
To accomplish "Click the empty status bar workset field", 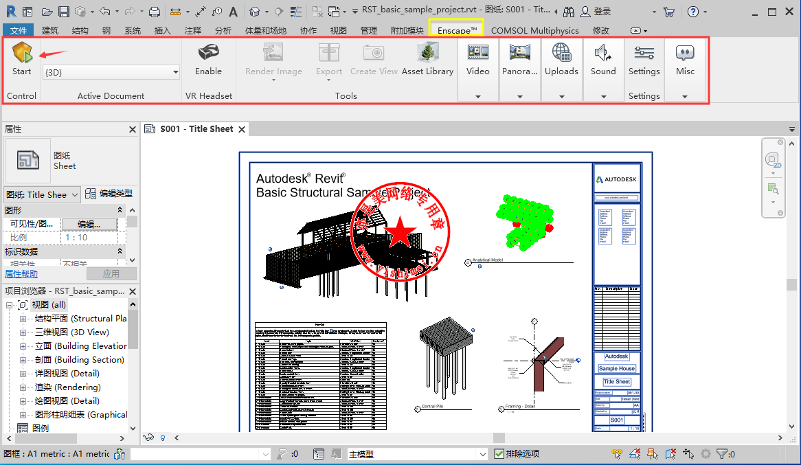I will [x=201, y=454].
